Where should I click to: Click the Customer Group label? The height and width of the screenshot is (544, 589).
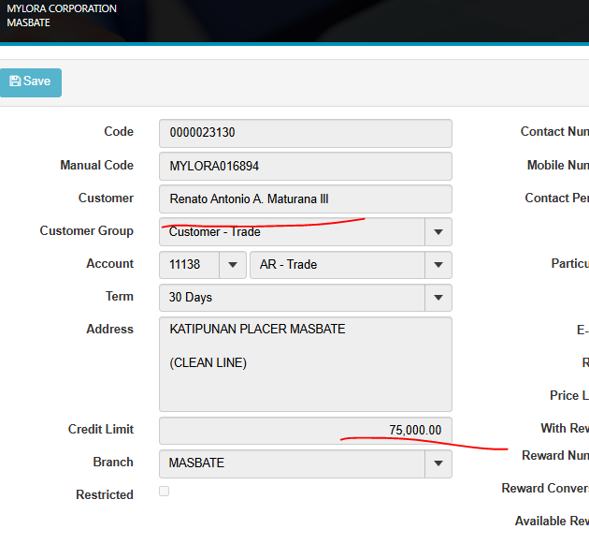point(86,231)
